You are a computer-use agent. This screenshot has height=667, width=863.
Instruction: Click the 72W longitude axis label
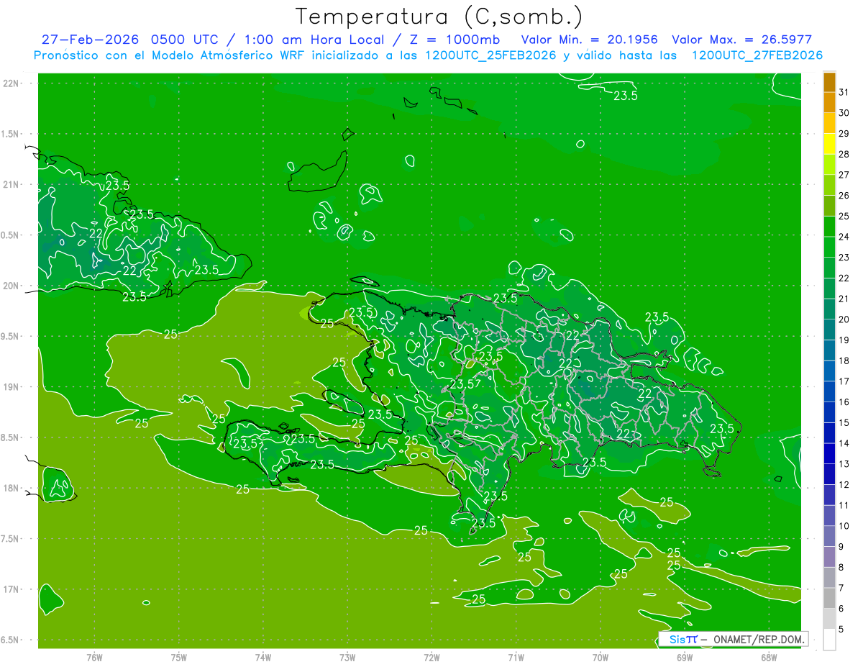click(431, 658)
